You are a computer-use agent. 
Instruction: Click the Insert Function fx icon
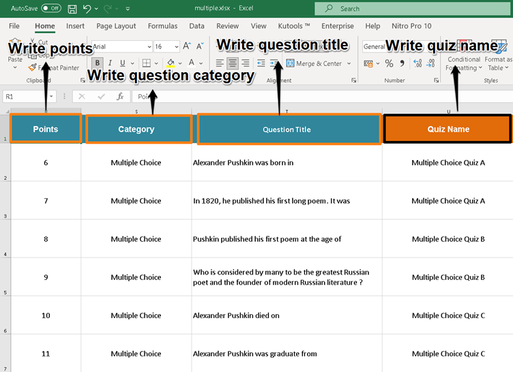point(120,97)
